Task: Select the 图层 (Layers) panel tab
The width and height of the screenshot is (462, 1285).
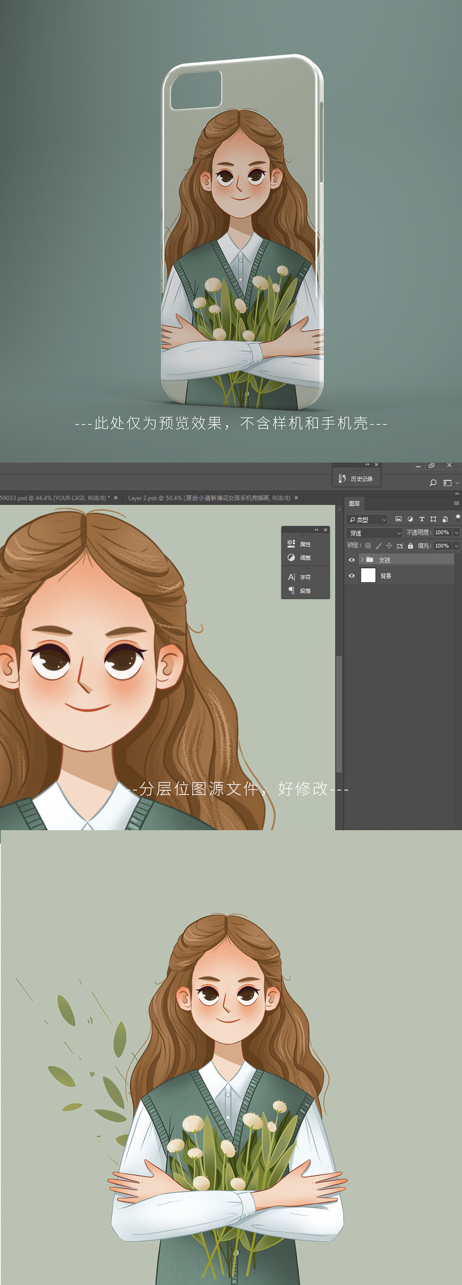Action: (354, 503)
